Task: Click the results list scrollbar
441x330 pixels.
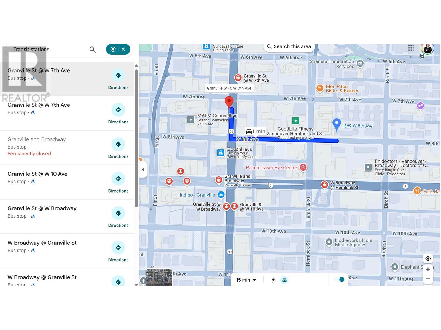Action: coord(136,138)
